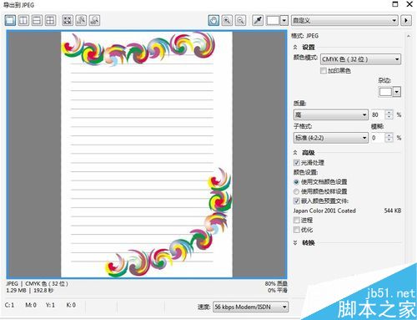Click the 颜色设置: label

305,172
